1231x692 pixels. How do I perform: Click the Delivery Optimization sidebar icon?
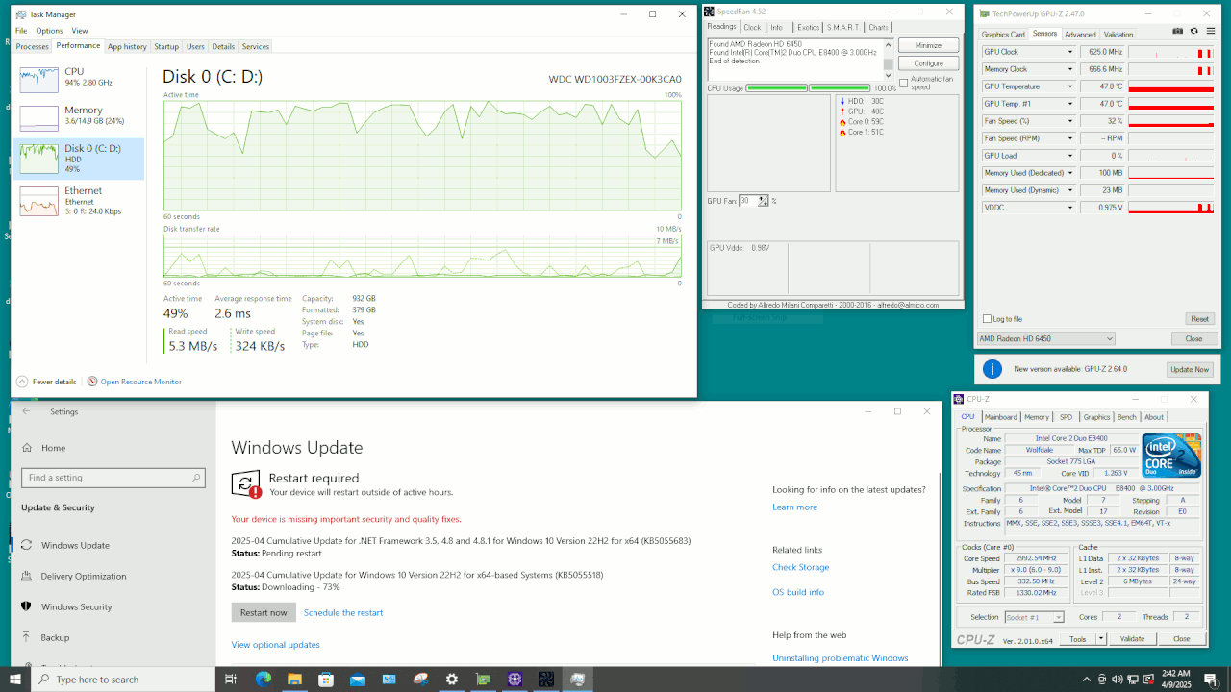[26, 576]
